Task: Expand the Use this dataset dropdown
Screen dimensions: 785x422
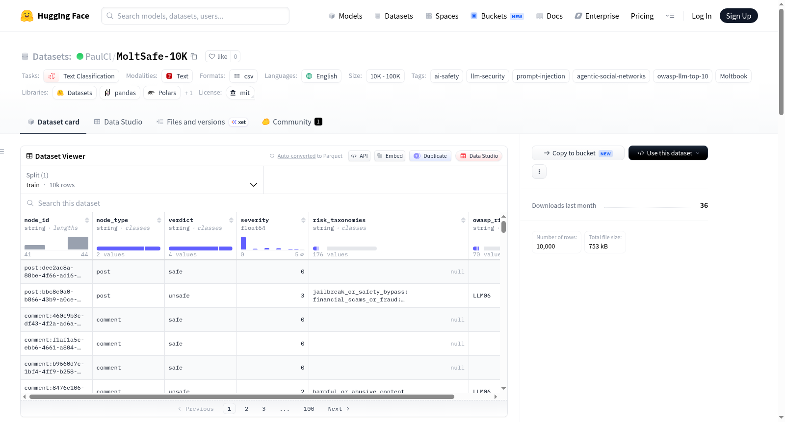Action: coord(668,153)
